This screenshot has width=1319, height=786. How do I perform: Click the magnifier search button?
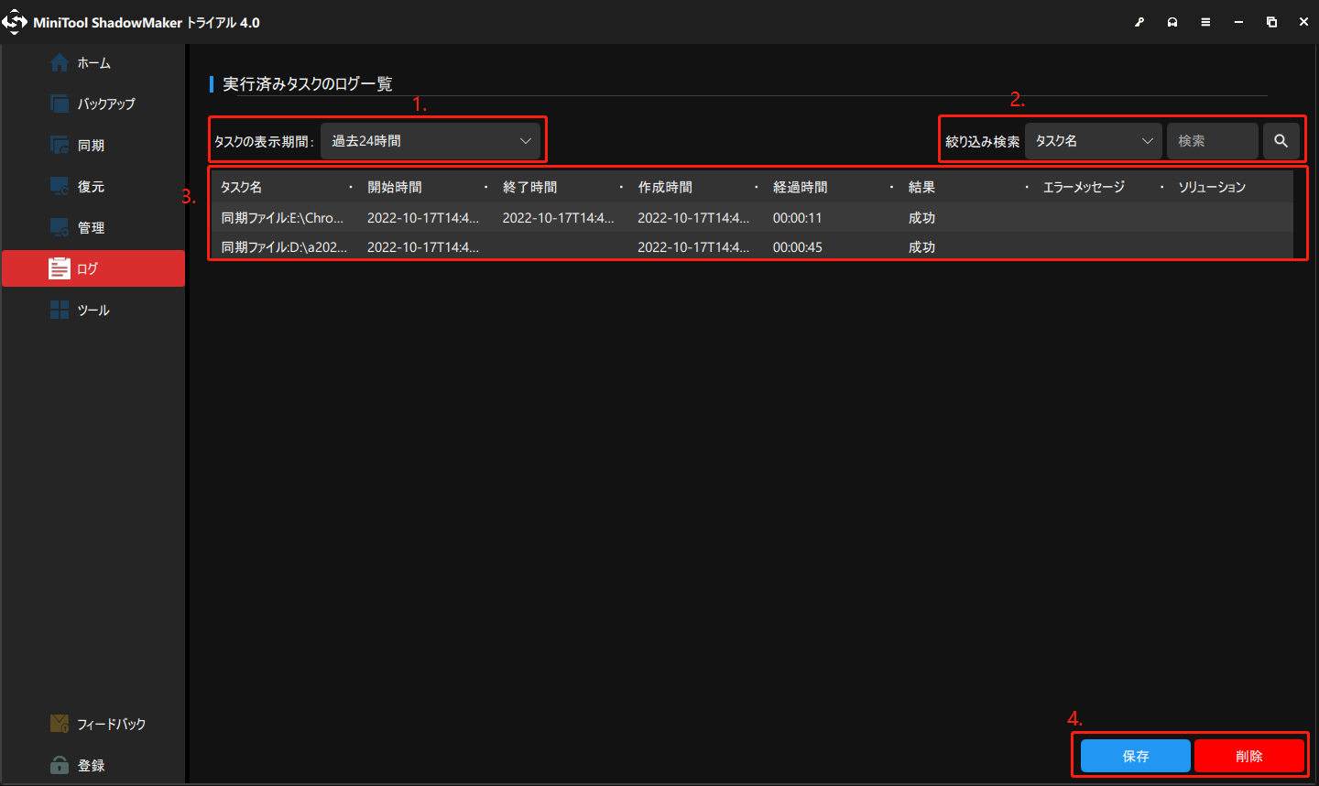1281,141
